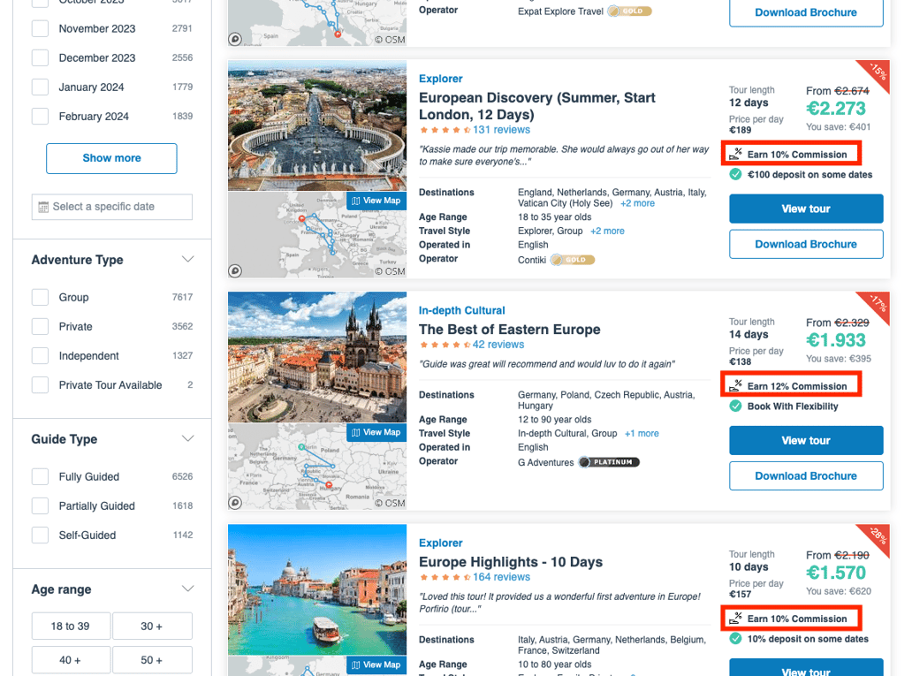Click the Explorer category label on Europe Highlights

pos(440,543)
